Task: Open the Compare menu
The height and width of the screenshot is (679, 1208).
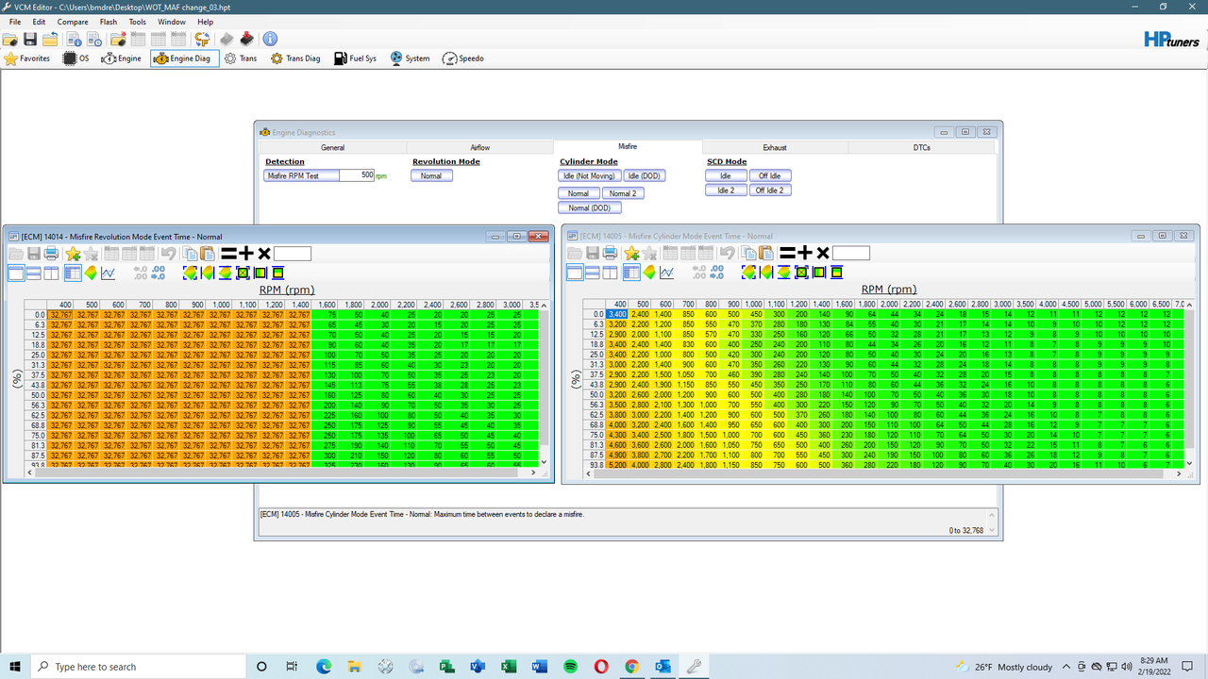Action: click(73, 22)
